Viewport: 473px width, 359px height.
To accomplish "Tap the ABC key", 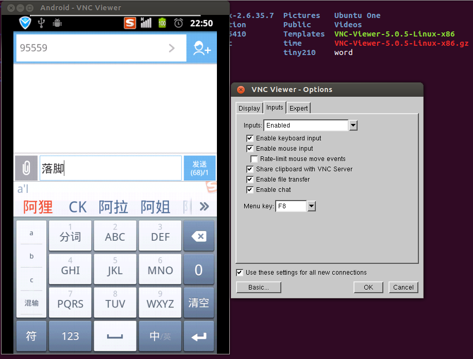I will tap(115, 236).
